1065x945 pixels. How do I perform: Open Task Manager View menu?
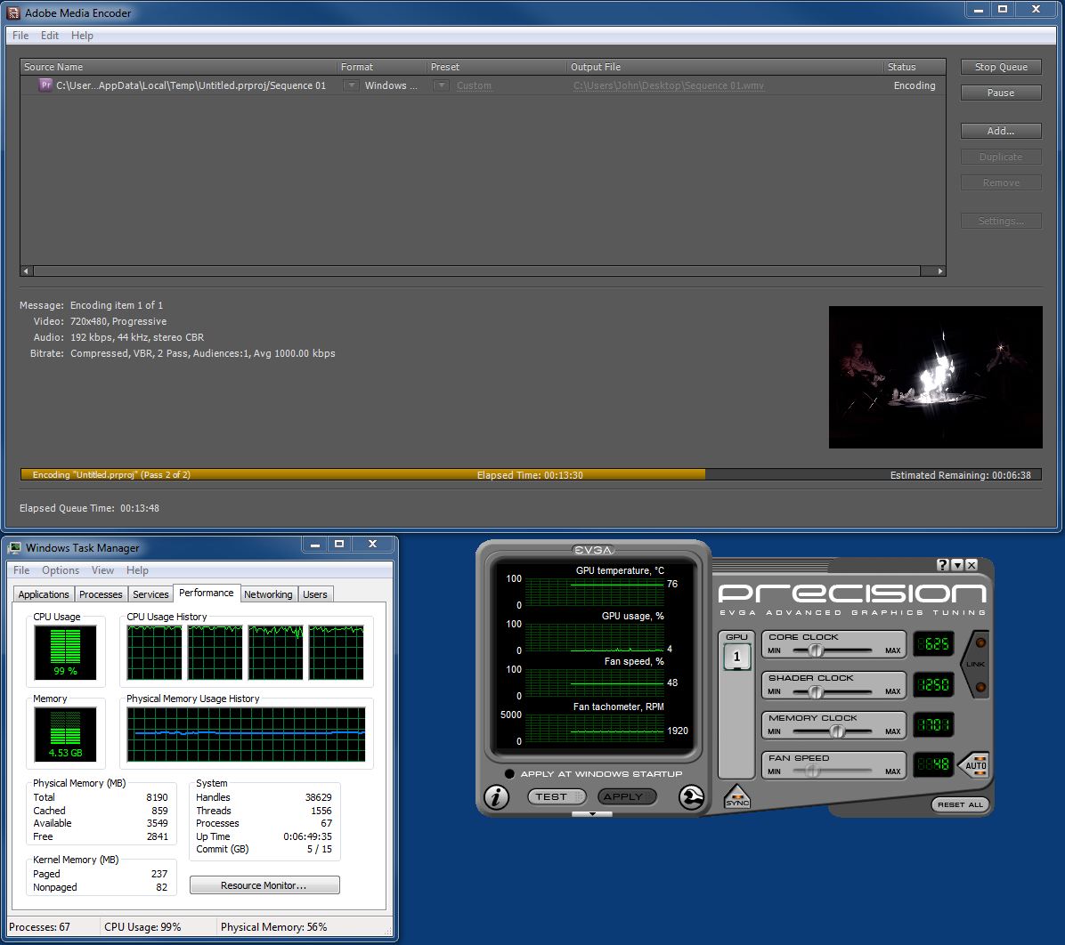coord(102,570)
